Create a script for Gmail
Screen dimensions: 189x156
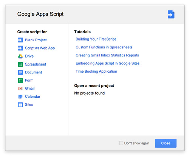[x=30, y=89]
